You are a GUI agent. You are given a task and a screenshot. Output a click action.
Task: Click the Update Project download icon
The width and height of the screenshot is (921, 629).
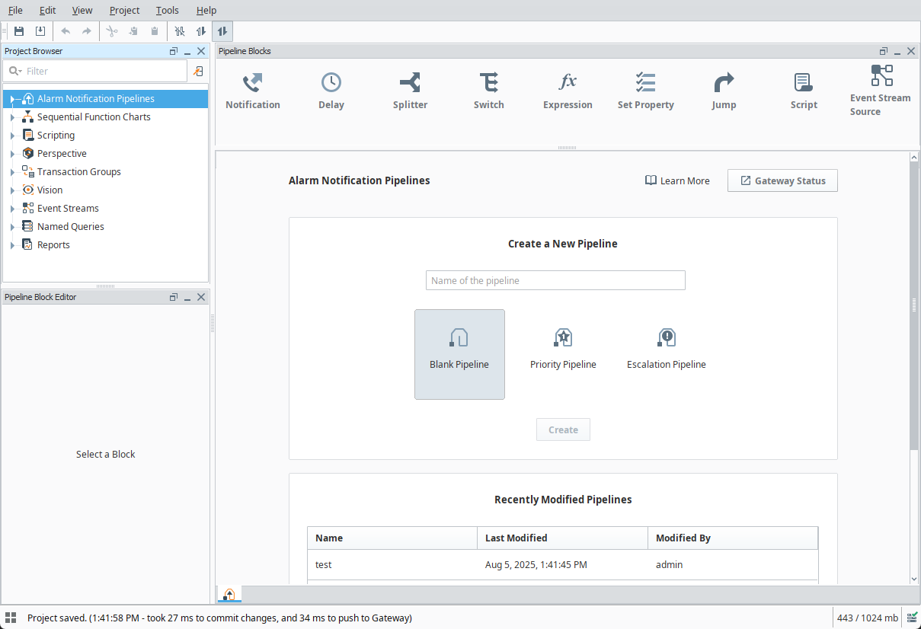click(40, 31)
